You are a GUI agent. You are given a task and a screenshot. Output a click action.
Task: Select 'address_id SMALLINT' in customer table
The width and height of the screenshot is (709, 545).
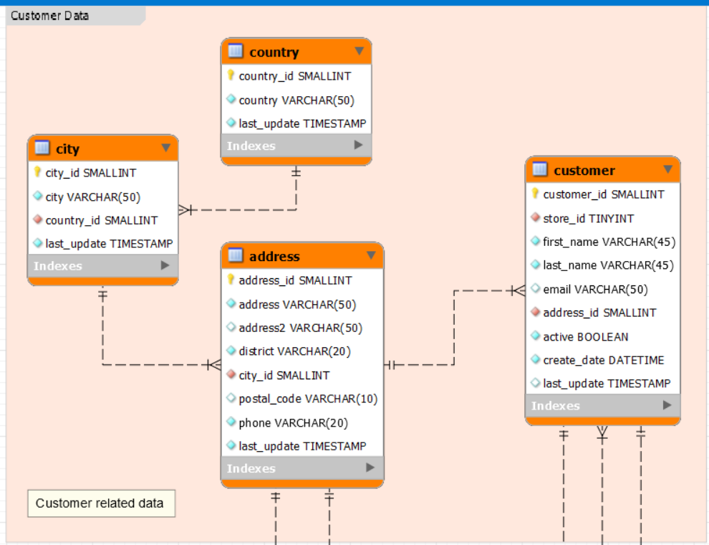click(599, 313)
